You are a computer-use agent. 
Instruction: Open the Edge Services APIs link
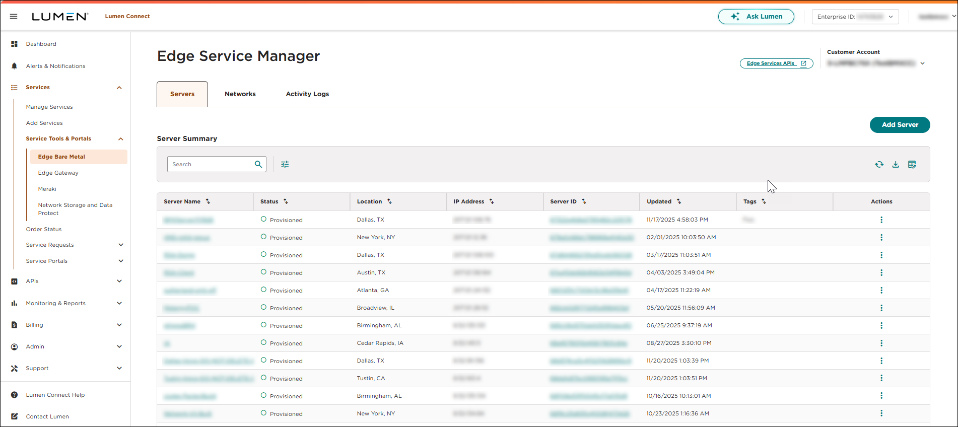tap(776, 63)
